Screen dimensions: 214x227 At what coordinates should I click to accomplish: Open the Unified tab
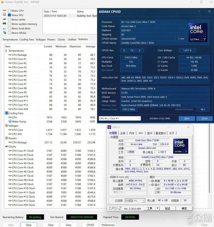[72, 40]
